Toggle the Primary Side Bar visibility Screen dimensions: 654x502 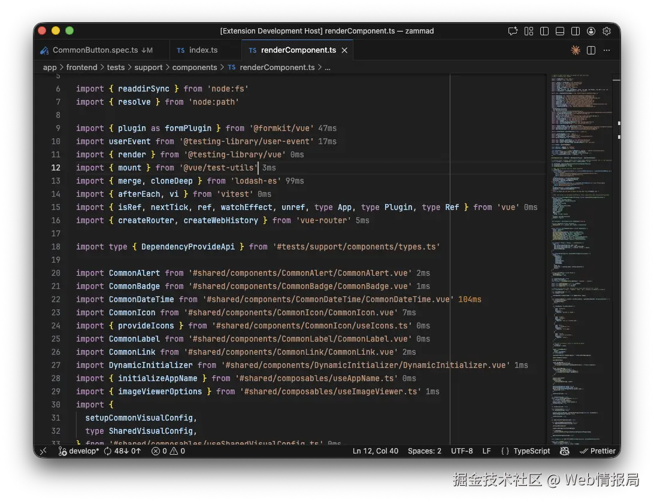click(x=544, y=31)
